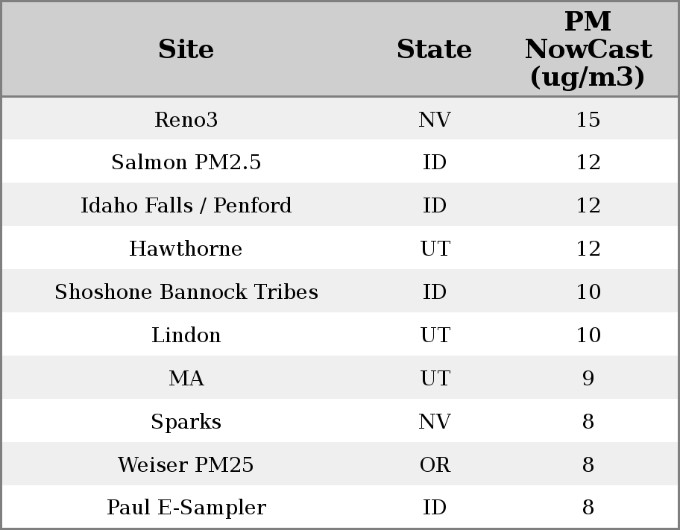Click the Weiser PM25 site cell
680x530 pixels.
(186, 465)
